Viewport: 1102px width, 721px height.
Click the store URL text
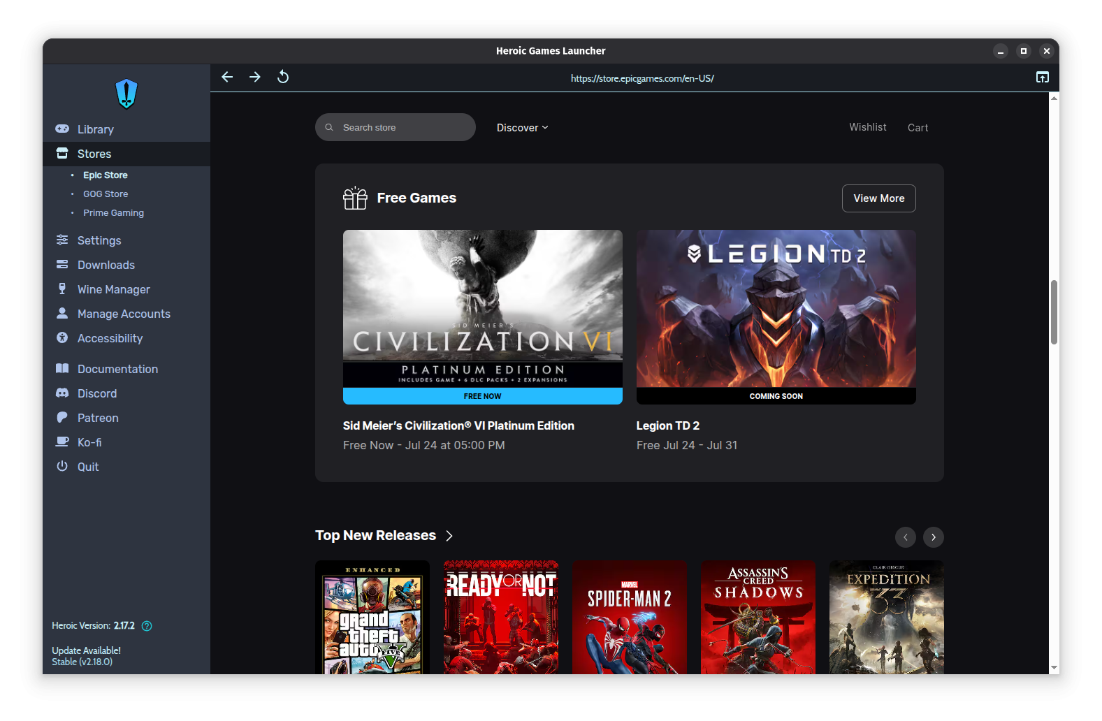pos(642,78)
